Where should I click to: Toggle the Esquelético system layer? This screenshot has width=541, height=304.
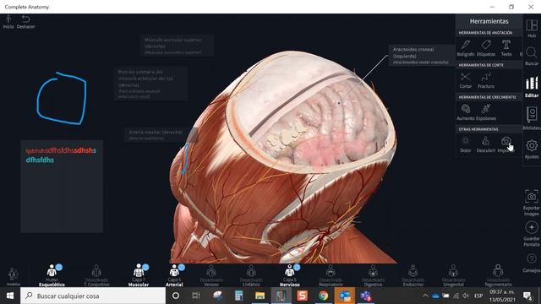[x=52, y=274]
